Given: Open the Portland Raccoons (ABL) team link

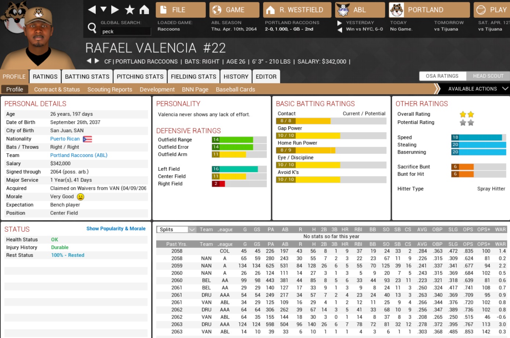Looking at the screenshot, I should click(79, 155).
